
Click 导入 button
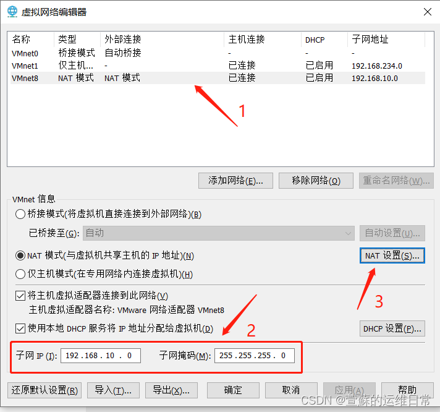(113, 390)
